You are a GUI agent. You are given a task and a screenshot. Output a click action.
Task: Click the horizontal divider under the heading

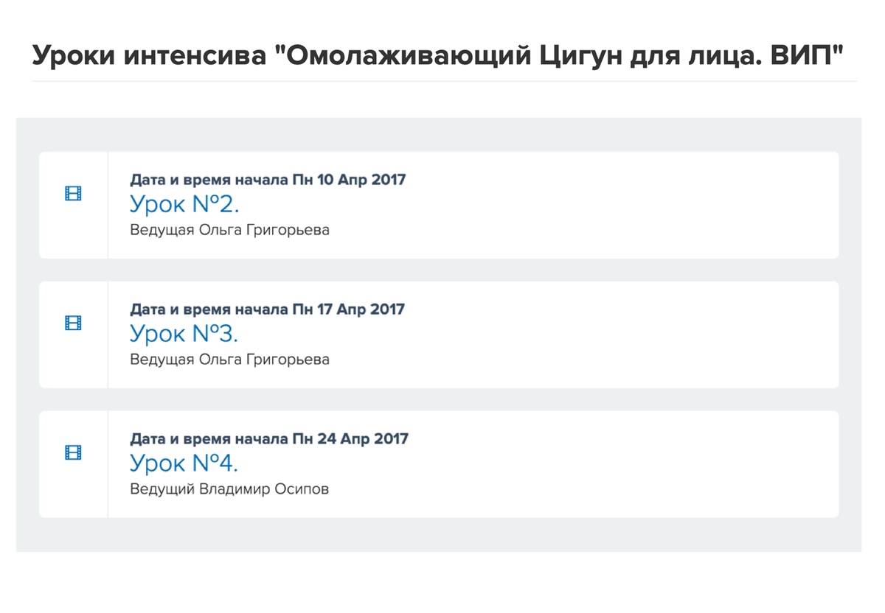pos(445,81)
